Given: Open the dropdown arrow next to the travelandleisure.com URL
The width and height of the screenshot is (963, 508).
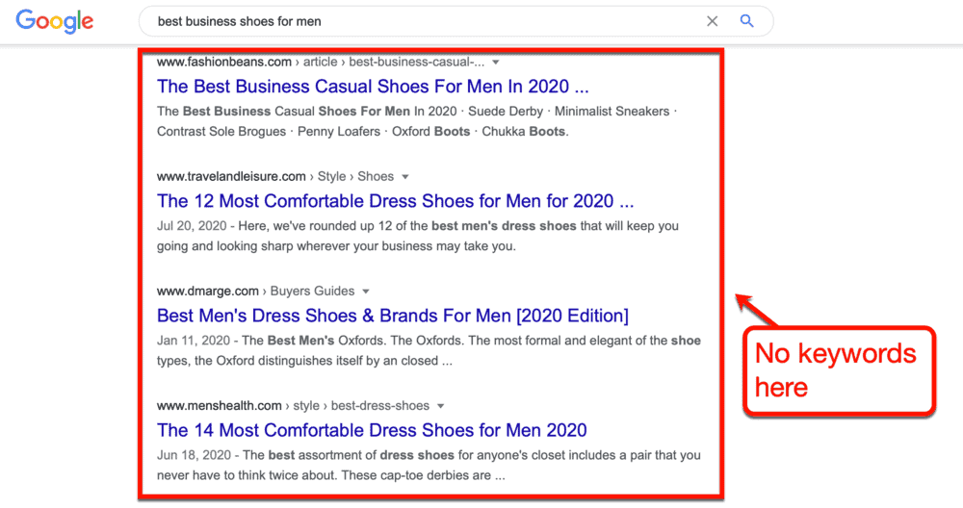Looking at the screenshot, I should [x=405, y=177].
